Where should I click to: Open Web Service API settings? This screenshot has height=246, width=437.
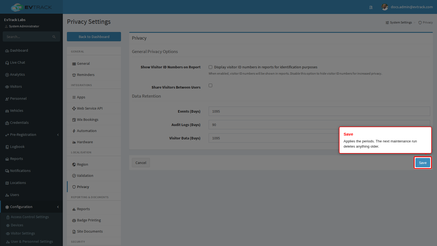[x=94, y=109]
